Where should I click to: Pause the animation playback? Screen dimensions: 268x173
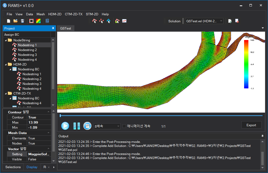[x=77, y=126]
